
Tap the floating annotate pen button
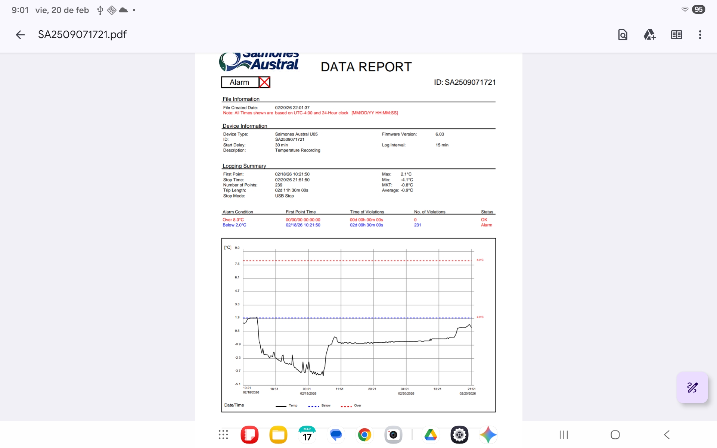tap(692, 388)
